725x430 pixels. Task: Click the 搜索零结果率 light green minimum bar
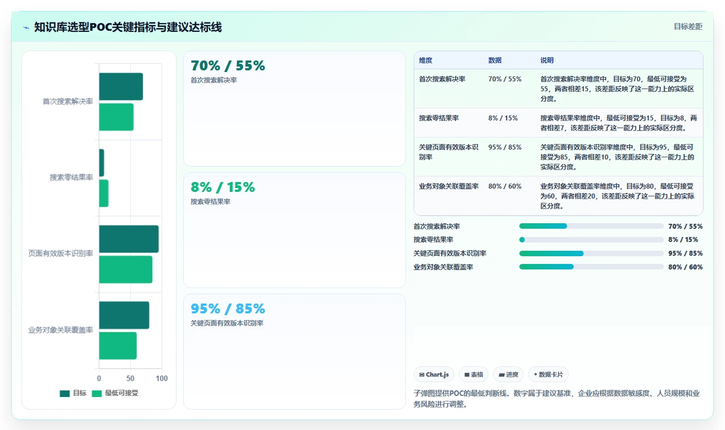click(x=104, y=194)
